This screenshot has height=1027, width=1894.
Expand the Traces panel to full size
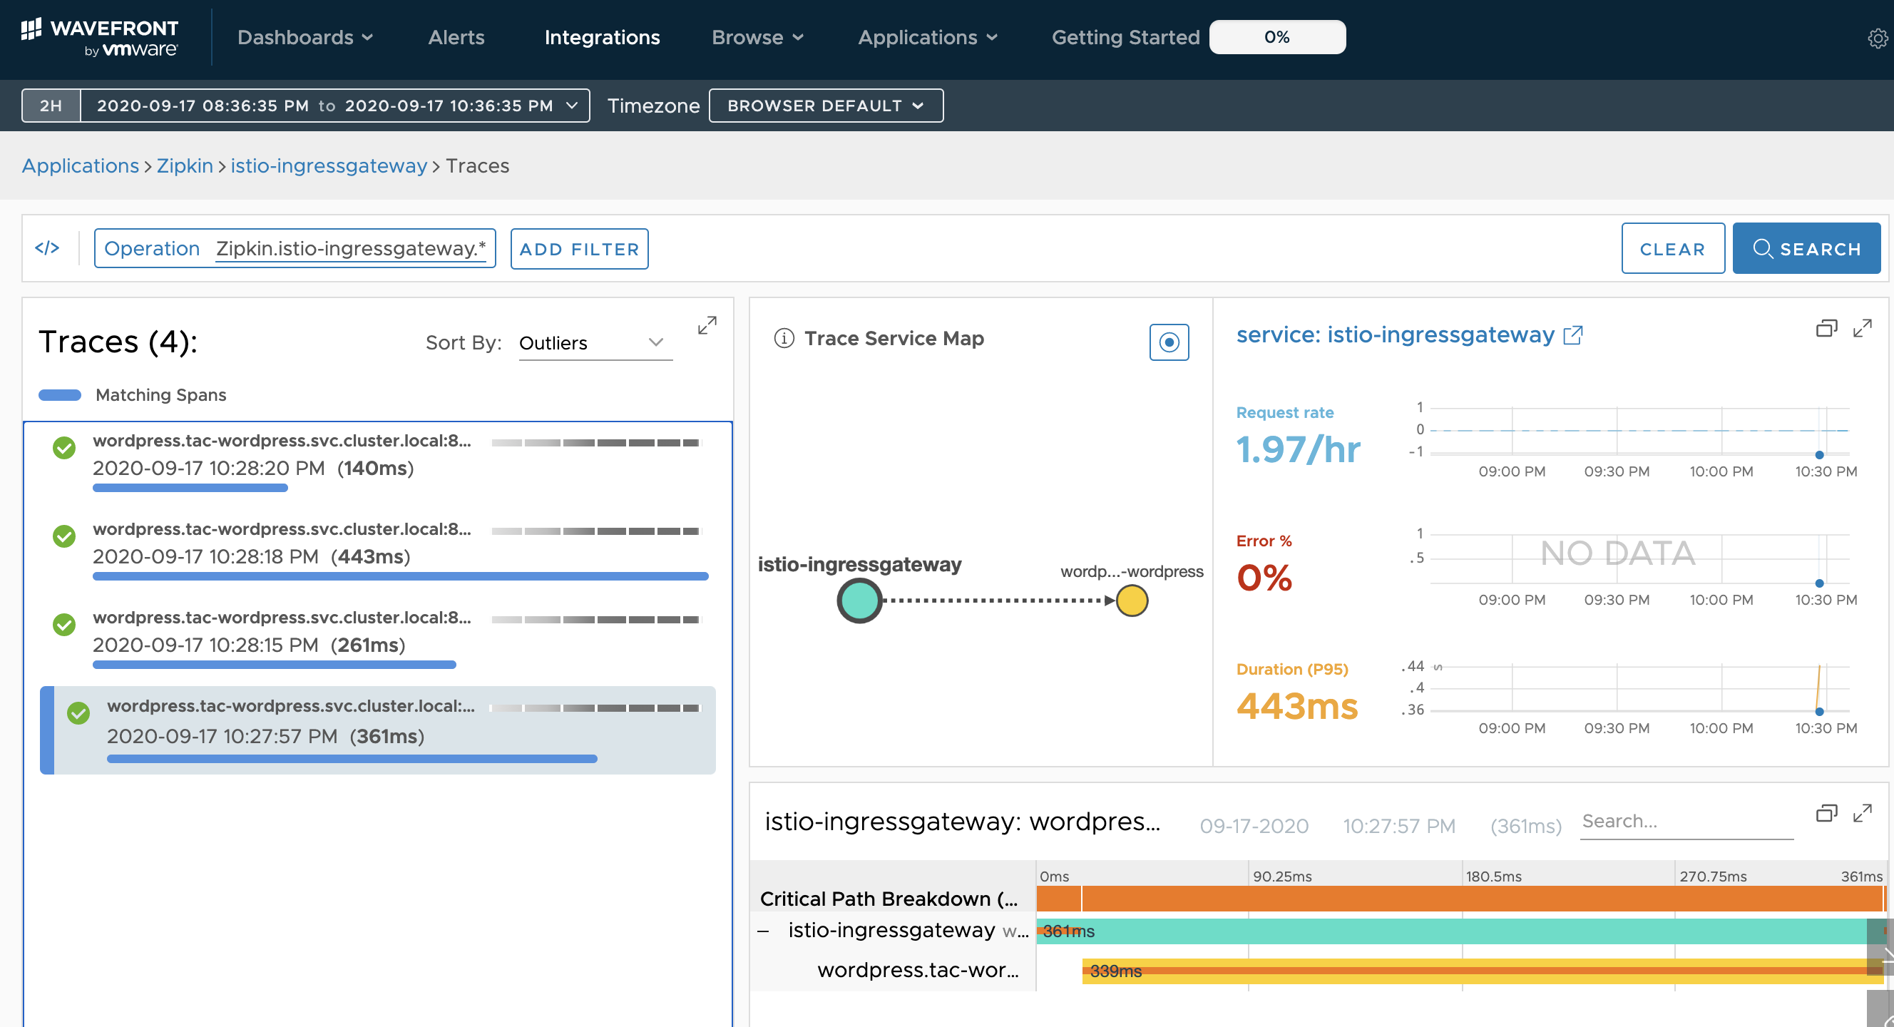707,326
